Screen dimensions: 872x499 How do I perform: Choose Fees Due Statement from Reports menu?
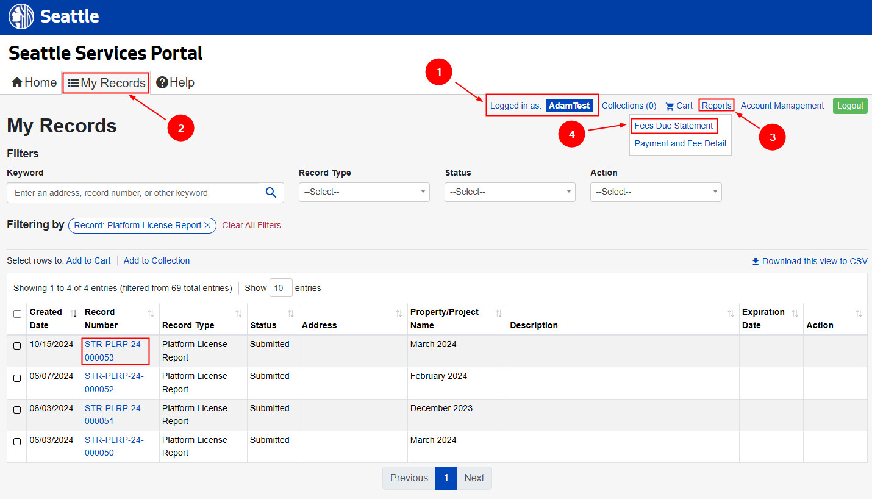tap(673, 126)
